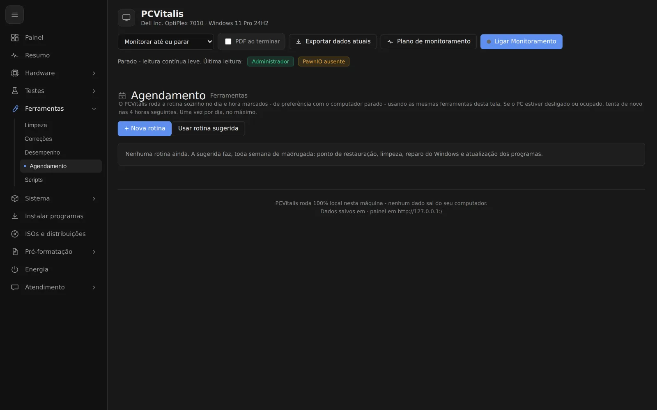Image resolution: width=657 pixels, height=410 pixels.
Task: Click the PawnIO ausente warning badge
Action: 324,61
